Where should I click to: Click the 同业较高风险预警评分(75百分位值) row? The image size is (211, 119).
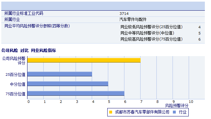tap(161, 39)
